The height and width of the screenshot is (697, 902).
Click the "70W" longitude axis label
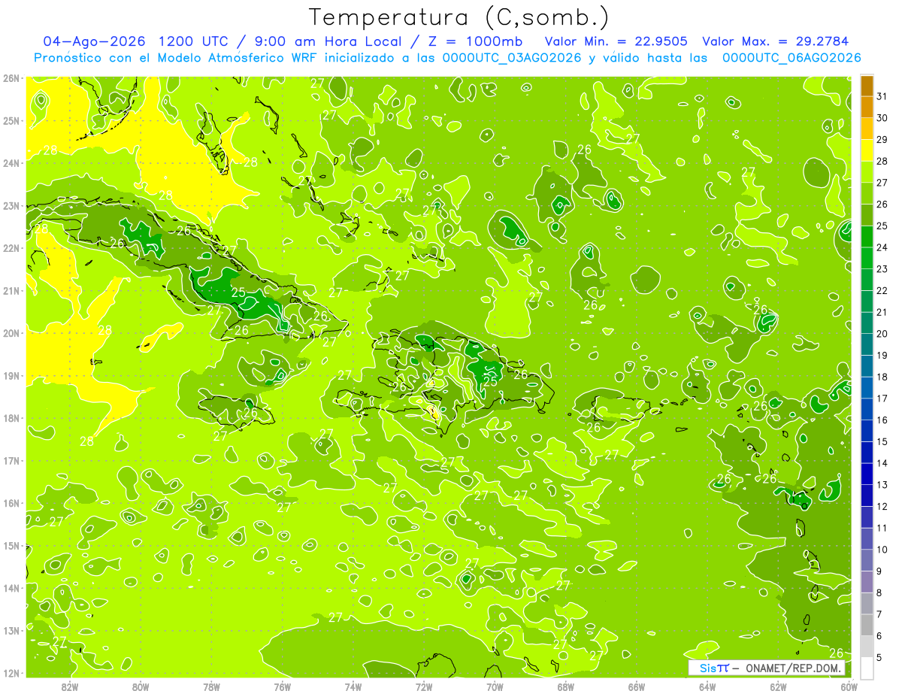click(495, 686)
